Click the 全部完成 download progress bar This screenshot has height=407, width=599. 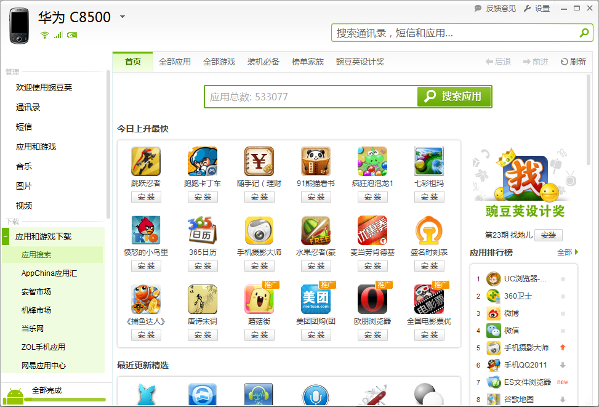click(x=65, y=400)
